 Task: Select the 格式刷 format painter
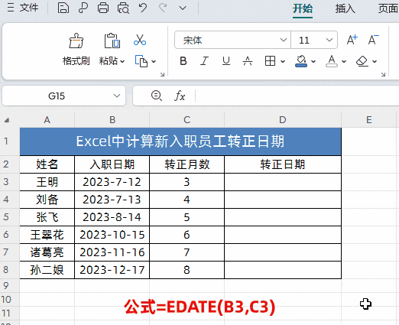pos(76,49)
